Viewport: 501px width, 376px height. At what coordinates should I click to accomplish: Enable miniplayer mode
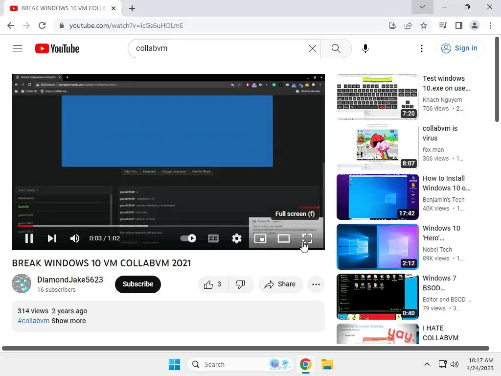[260, 238]
